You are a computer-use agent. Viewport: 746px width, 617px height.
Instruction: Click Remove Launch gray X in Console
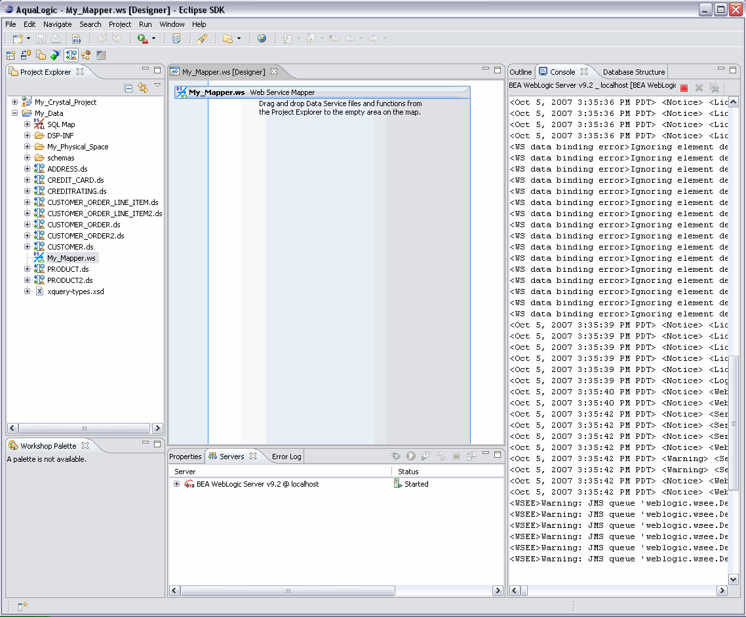pyautogui.click(x=699, y=88)
